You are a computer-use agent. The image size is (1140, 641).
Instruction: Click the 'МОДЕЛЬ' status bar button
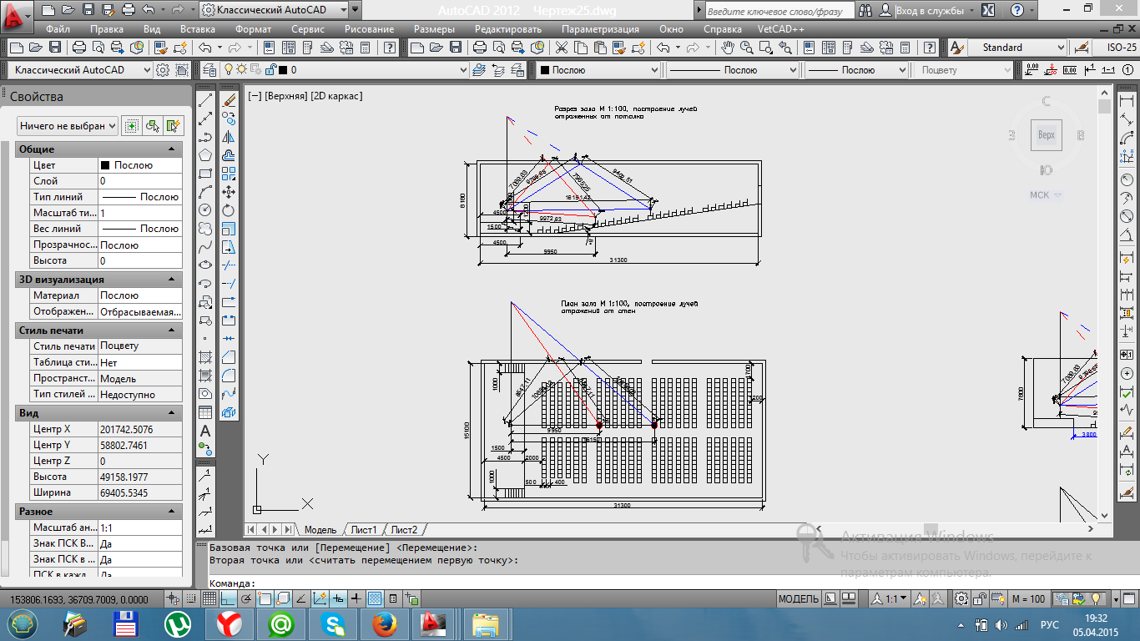(x=799, y=598)
